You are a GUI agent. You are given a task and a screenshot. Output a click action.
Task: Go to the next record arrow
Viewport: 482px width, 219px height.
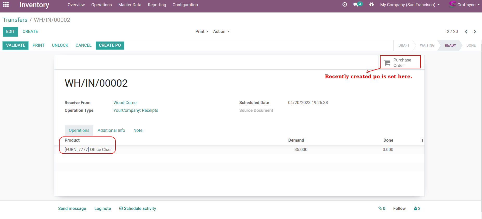(x=475, y=32)
